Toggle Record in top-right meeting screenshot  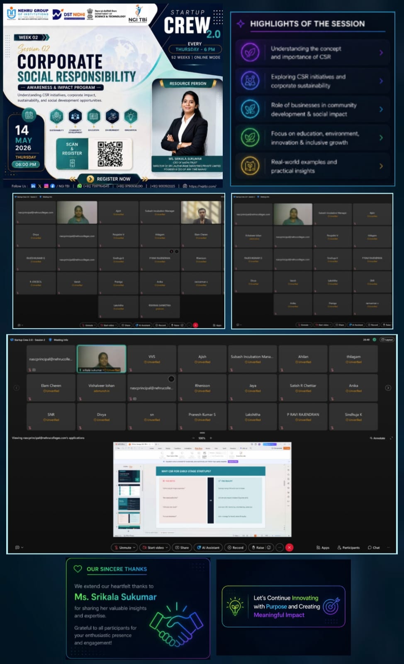coord(372,325)
